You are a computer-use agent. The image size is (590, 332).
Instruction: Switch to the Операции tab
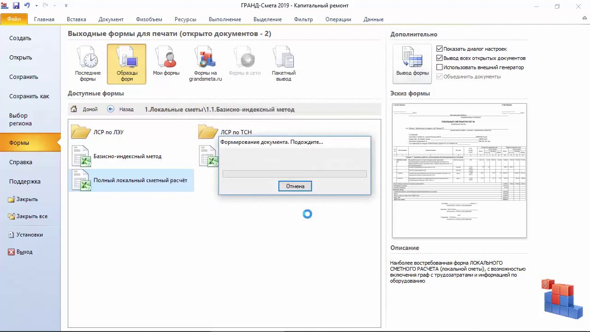338,19
